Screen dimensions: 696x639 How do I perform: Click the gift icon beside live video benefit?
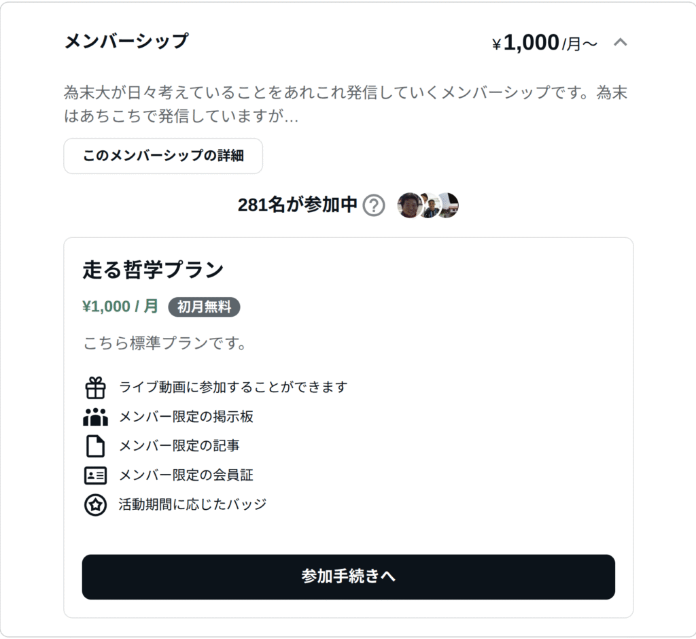click(95, 387)
